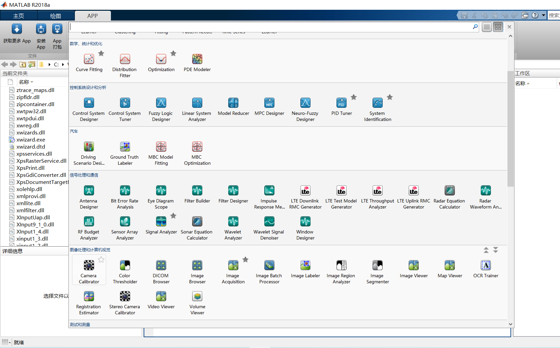
Task: Launch Ground Truth Labeler
Action: [x=125, y=153]
